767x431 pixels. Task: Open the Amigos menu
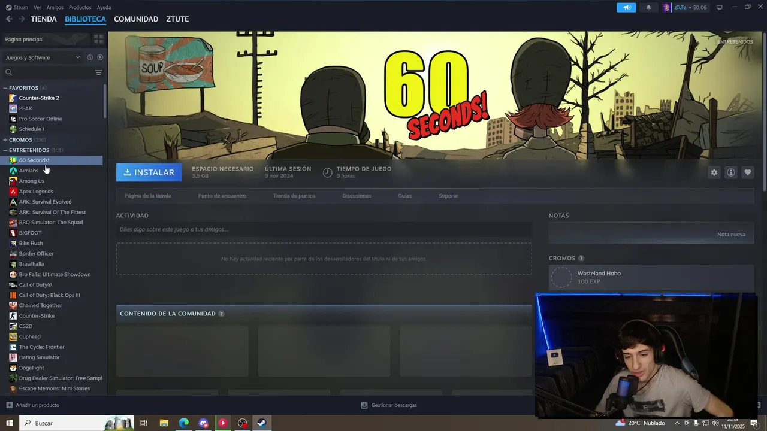click(55, 7)
